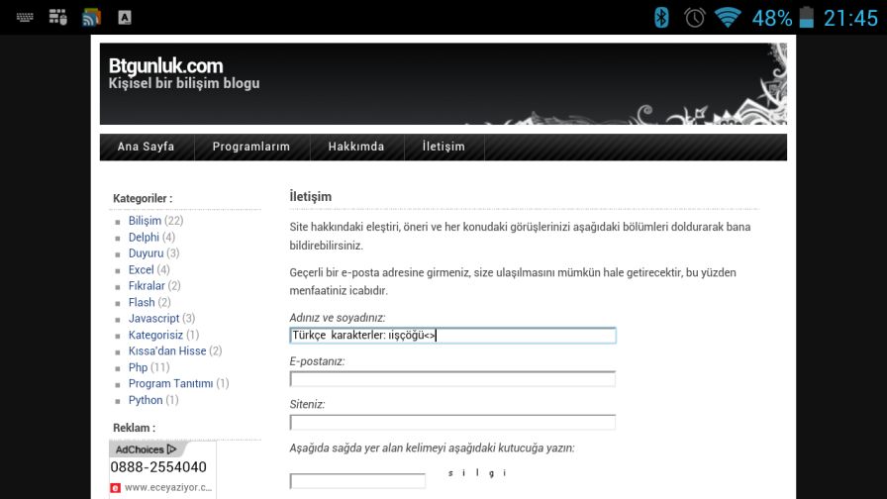Click the İletişim page heading
Screen dimensions: 887x499
click(311, 196)
